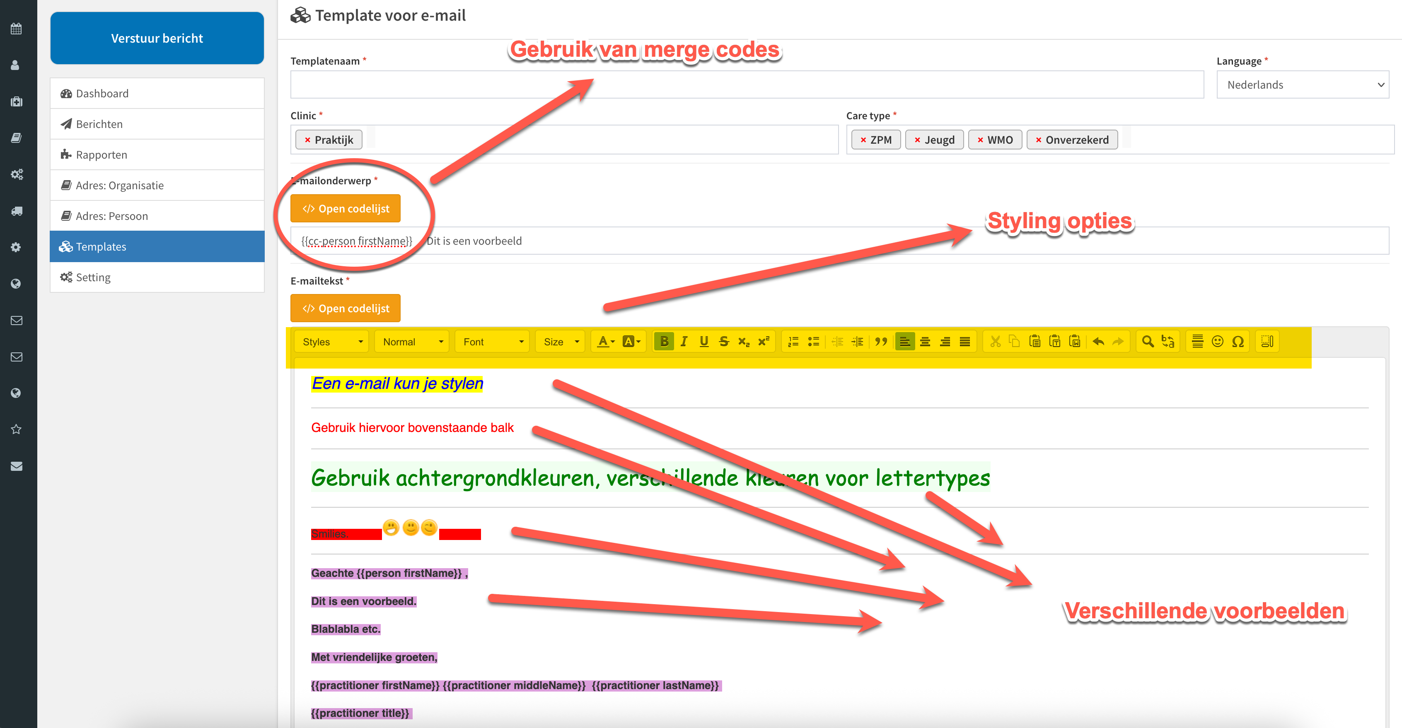Screen dimensions: 1402x728
Task: Paste from clipboard
Action: click(1035, 342)
